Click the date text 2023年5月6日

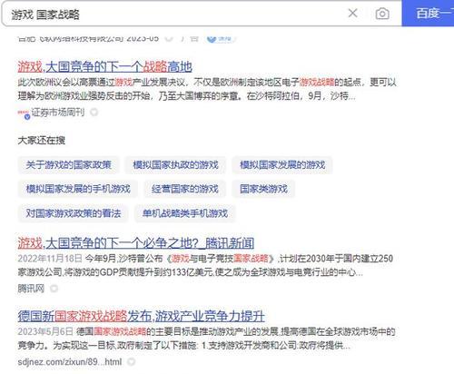coord(45,331)
